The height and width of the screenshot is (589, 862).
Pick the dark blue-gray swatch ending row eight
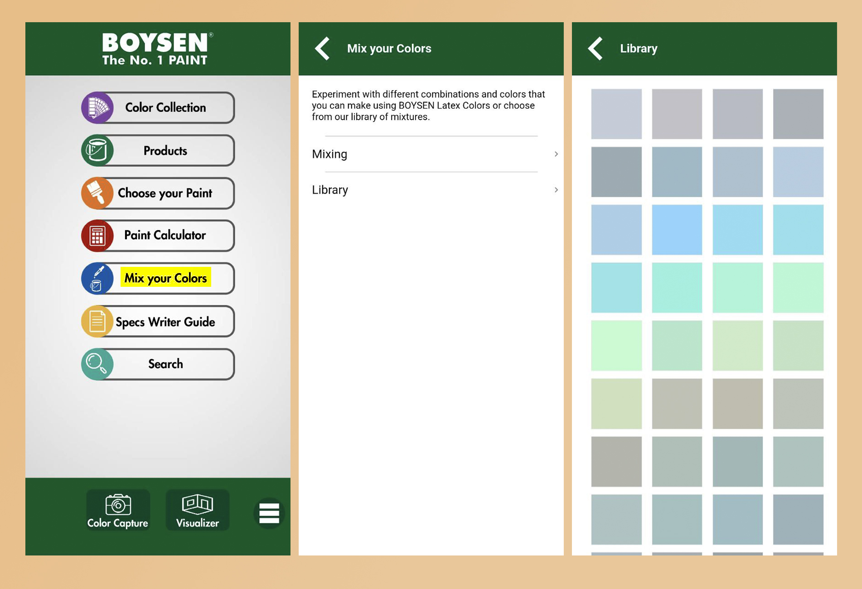pyautogui.click(x=798, y=520)
